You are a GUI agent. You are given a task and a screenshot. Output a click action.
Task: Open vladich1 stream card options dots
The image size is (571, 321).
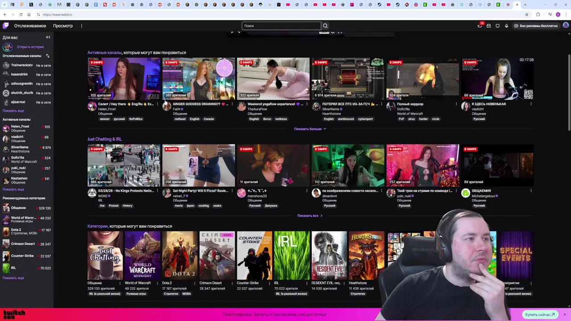tap(531, 104)
